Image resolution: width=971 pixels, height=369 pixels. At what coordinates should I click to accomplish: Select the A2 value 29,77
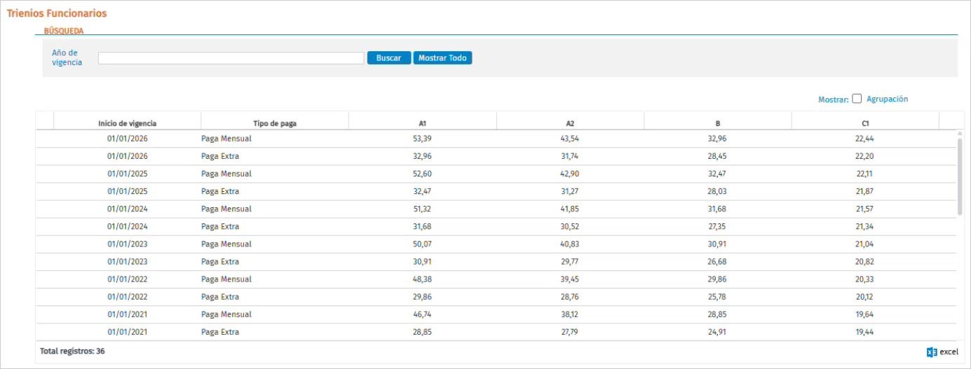pyautogui.click(x=570, y=261)
